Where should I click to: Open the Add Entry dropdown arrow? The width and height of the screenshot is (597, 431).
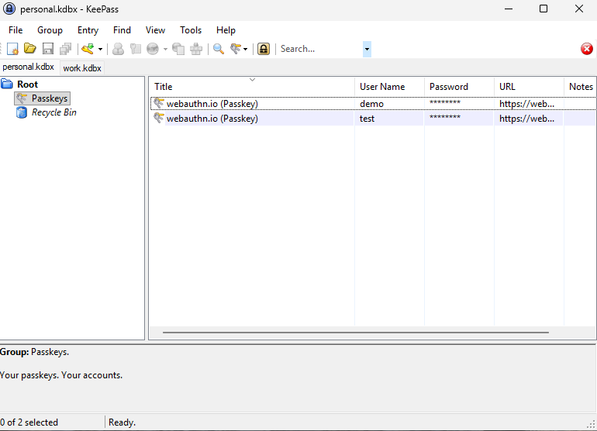pyautogui.click(x=100, y=49)
